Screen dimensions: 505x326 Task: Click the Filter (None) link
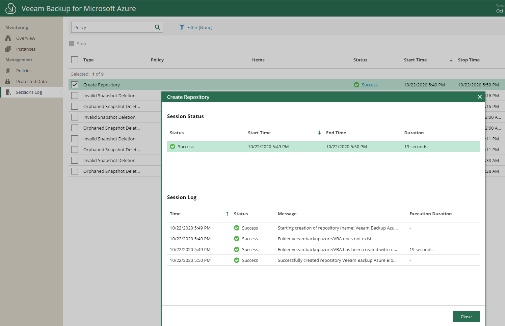click(x=200, y=27)
